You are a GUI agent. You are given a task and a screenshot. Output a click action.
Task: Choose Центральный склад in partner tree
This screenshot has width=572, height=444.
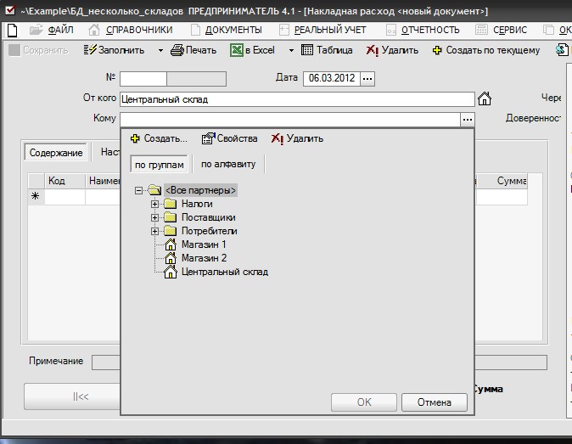(224, 272)
